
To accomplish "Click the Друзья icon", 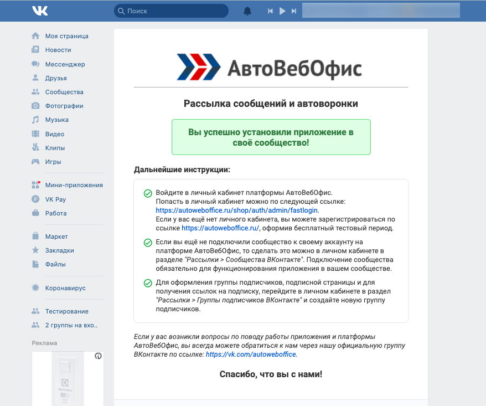I will [x=35, y=78].
